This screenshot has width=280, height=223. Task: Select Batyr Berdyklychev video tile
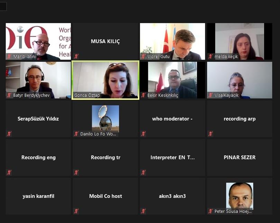38,80
